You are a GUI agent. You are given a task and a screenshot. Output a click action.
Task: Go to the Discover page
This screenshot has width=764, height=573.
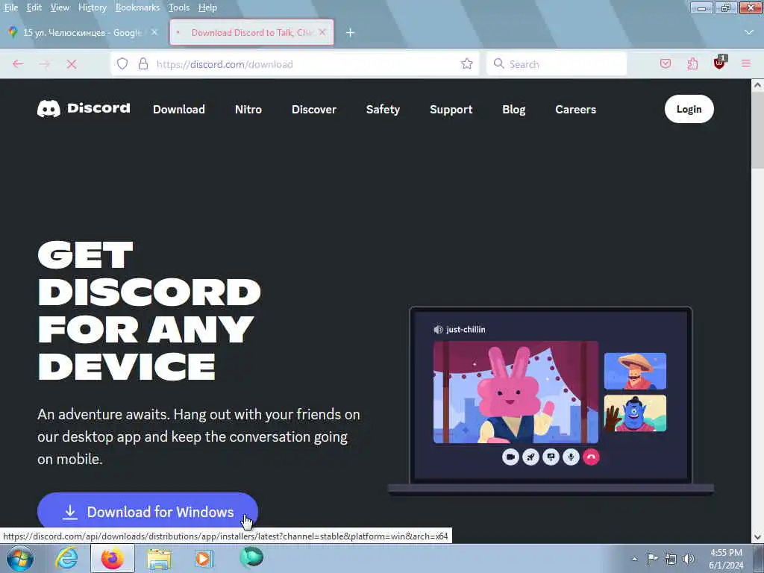(x=314, y=109)
